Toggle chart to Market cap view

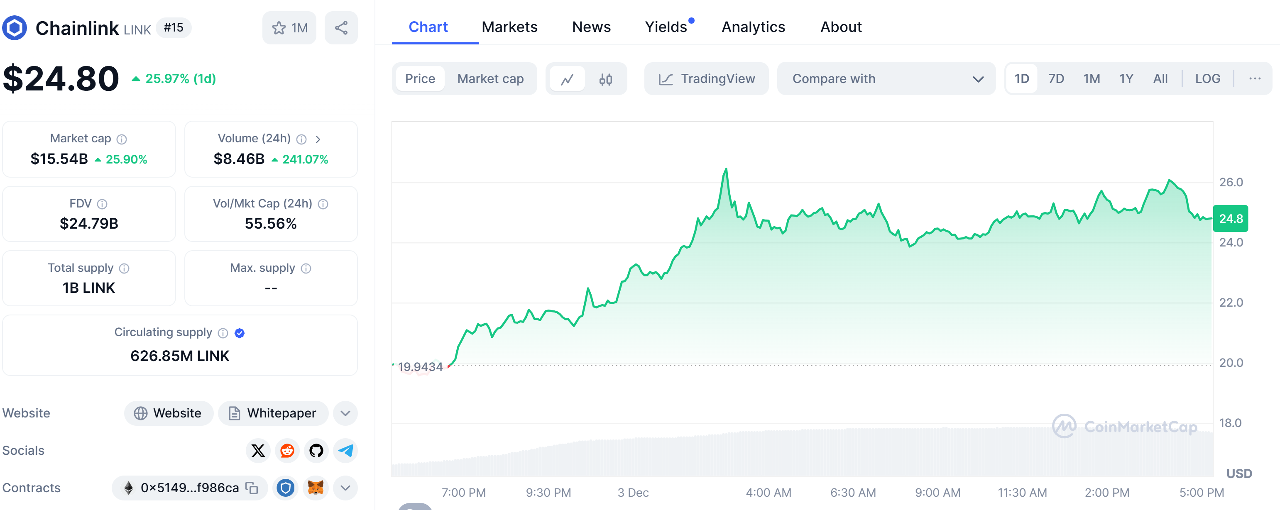click(x=490, y=79)
